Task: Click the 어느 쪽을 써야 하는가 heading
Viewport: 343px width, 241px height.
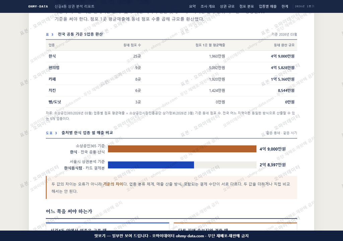Action: 69,211
